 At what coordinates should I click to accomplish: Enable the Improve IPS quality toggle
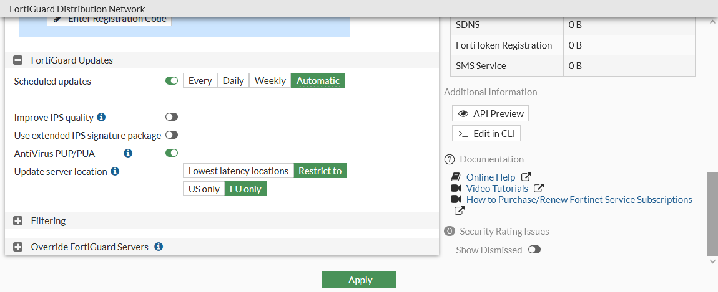click(x=172, y=117)
